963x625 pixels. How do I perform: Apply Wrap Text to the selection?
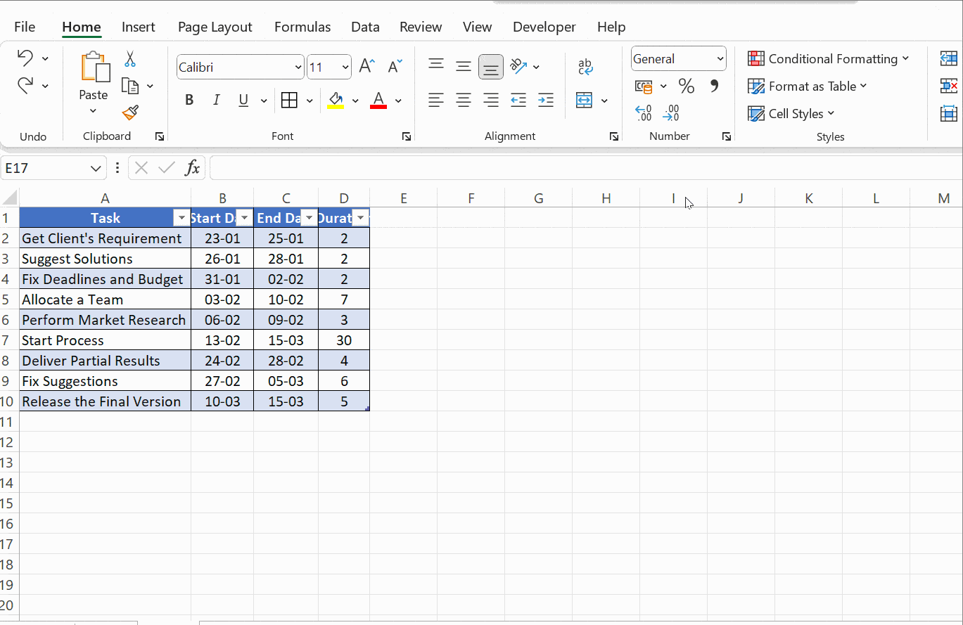tap(585, 67)
